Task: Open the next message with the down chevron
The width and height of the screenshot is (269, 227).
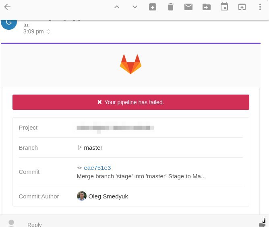Action: (x=135, y=7)
